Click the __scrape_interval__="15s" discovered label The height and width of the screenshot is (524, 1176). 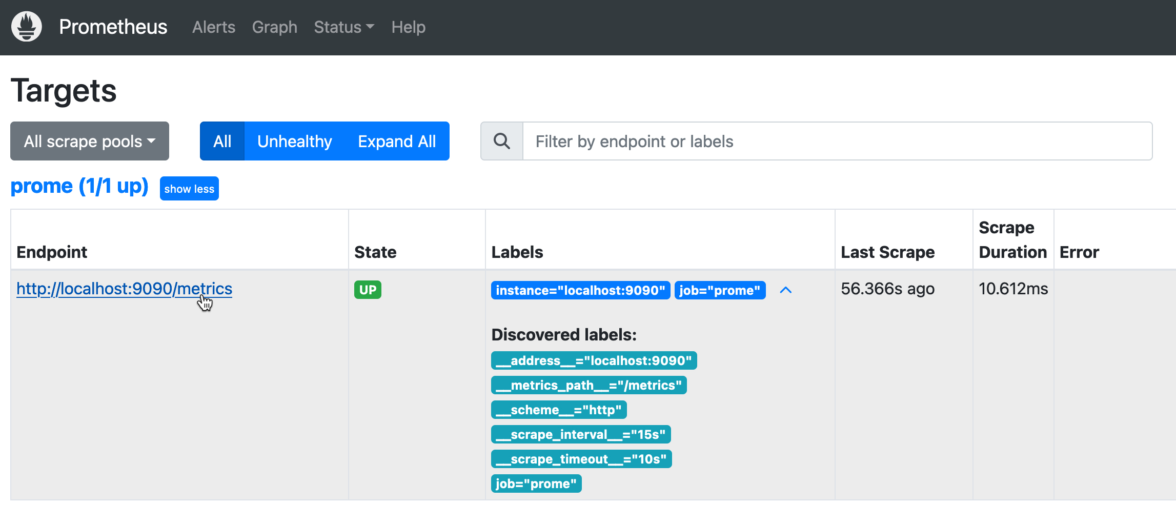580,434
